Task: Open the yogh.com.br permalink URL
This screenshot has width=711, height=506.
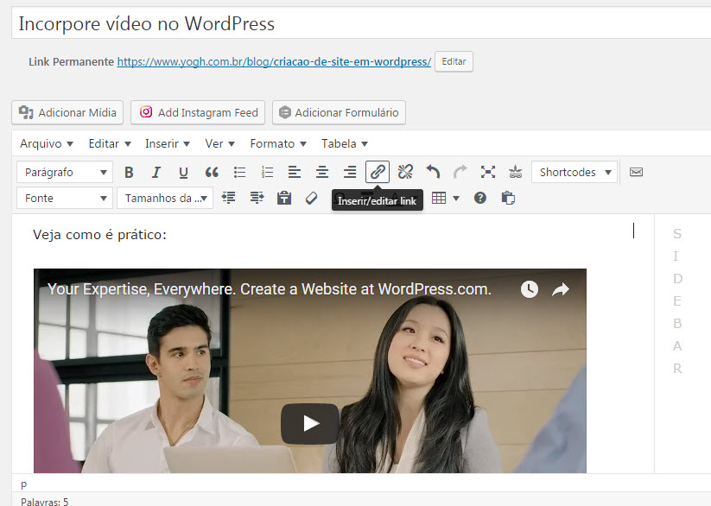Action: 274,62
